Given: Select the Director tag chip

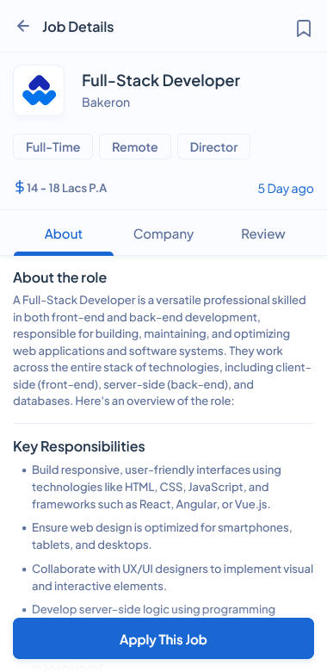Looking at the screenshot, I should click(x=213, y=146).
